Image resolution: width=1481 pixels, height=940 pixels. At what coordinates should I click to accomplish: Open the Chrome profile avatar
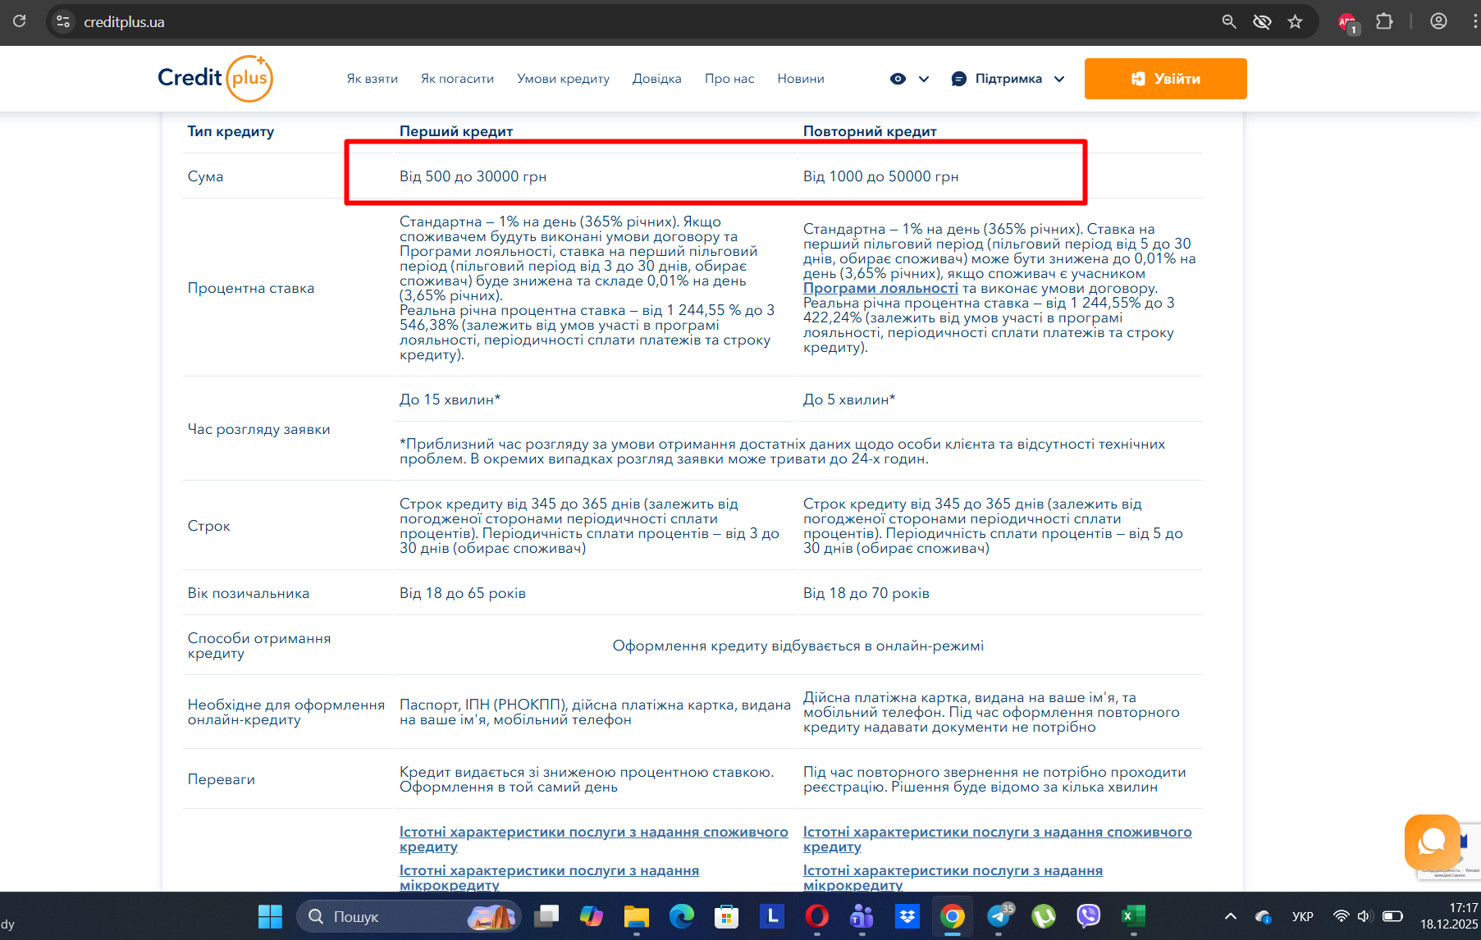click(x=1438, y=22)
